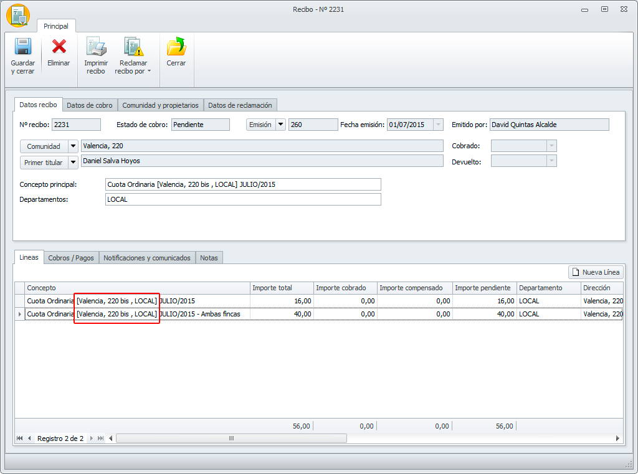The height and width of the screenshot is (474, 638).
Task: Expand the Emisión dropdown arrow
Action: [280, 125]
